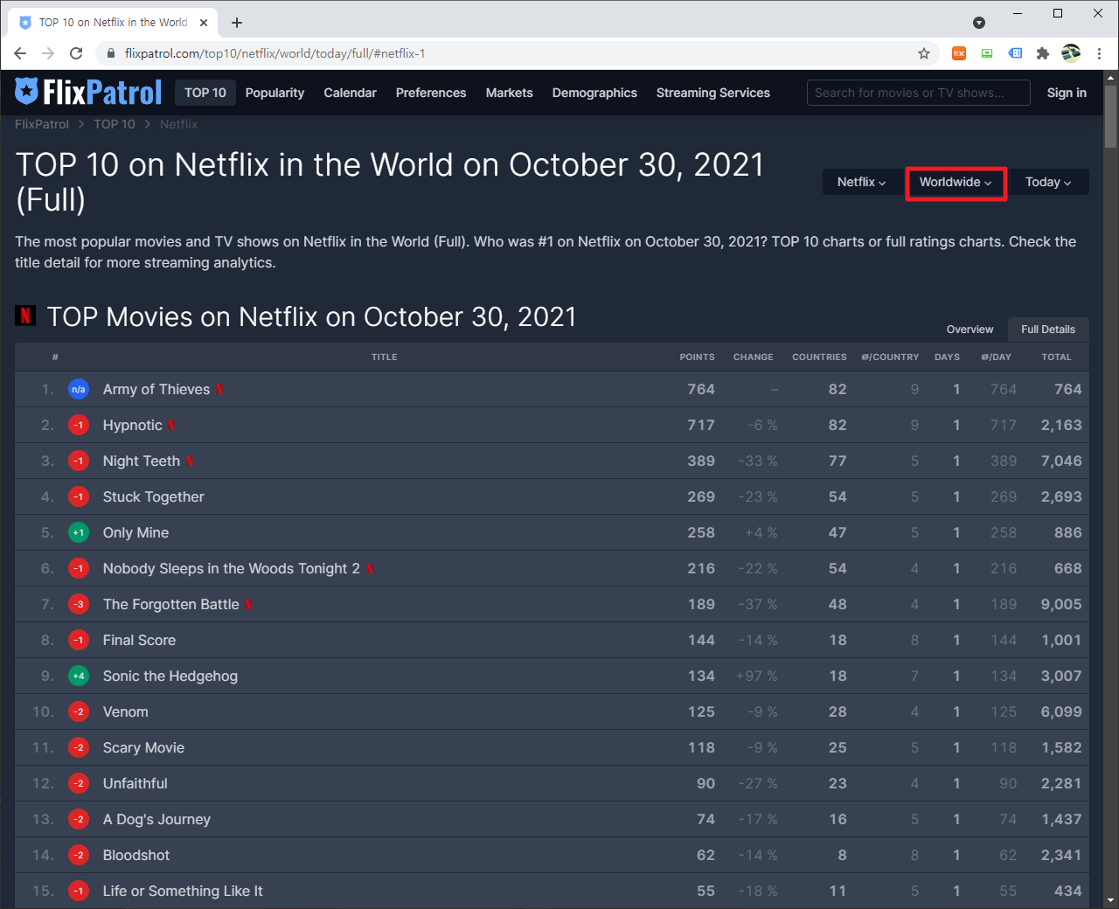Open the A Dog's Journey title link
Image resolution: width=1119 pixels, height=909 pixels.
[x=156, y=819]
